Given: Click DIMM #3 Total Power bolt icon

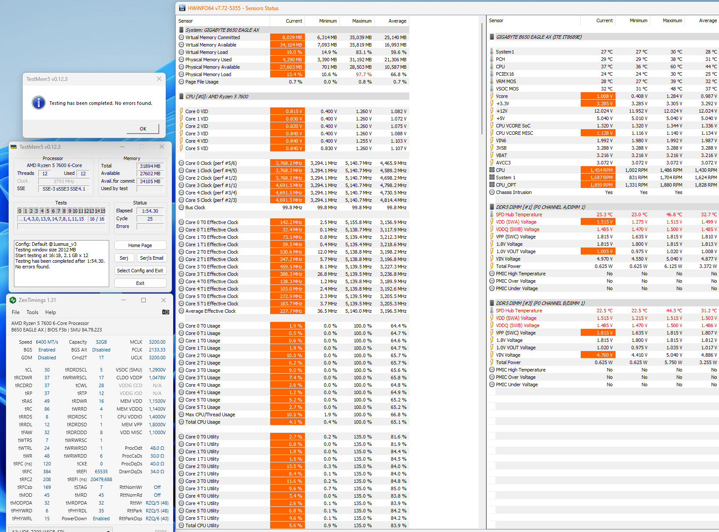Looking at the screenshot, I should point(492,362).
